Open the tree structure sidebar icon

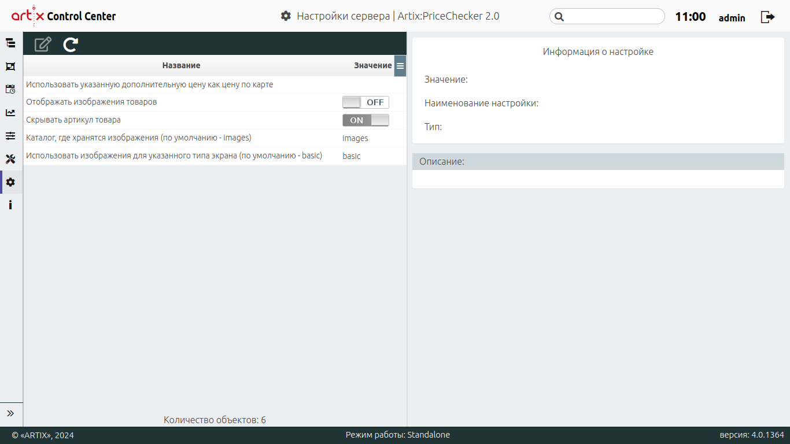point(10,43)
